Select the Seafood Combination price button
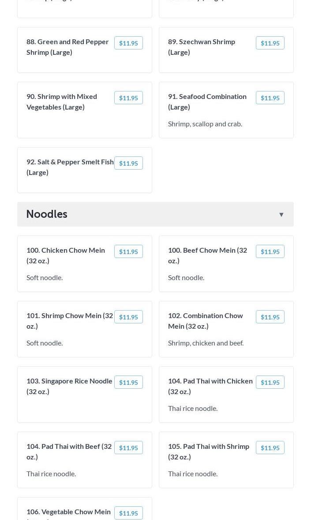 270,98
